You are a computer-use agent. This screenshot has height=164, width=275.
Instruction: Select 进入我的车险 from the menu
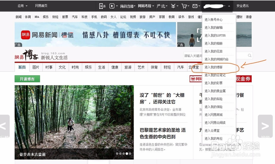point(213,99)
